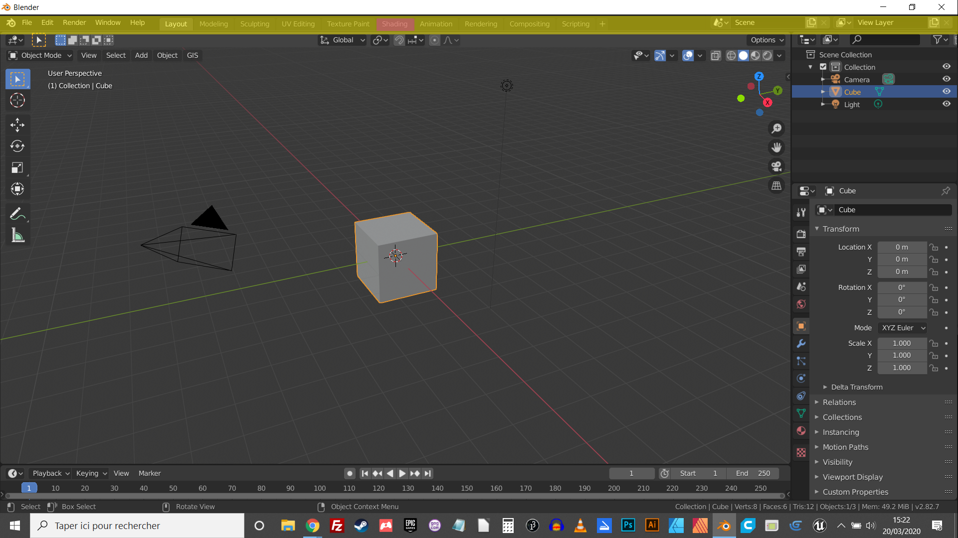
Task: Select the Move tool in toolbar
Action: pyautogui.click(x=17, y=125)
